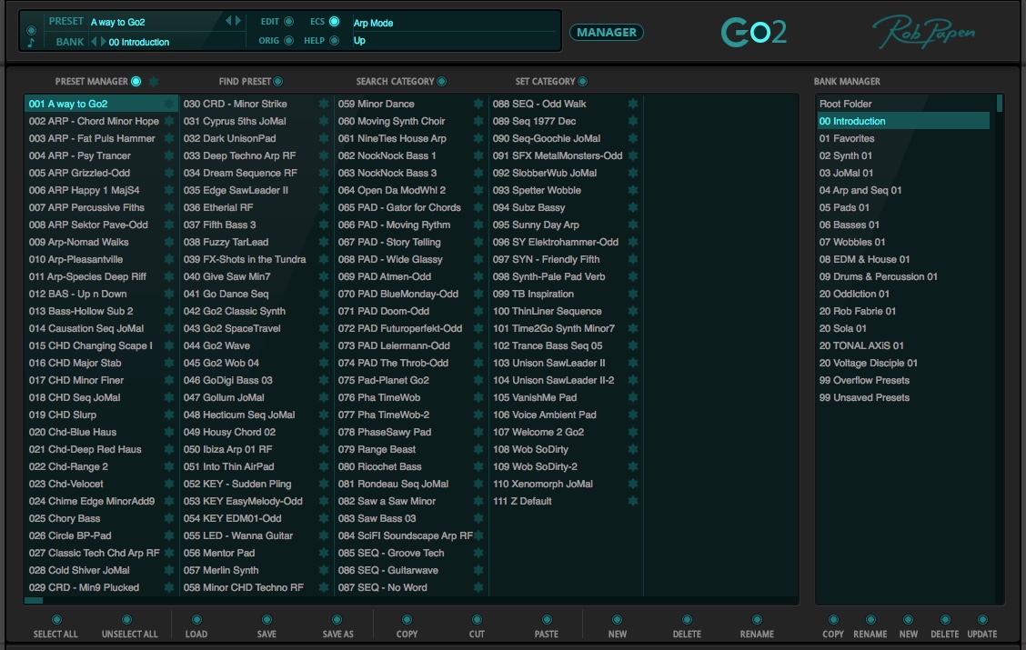Viewport: 1026px width, 650px height.
Task: Click the PASTE icon
Action: (x=547, y=618)
